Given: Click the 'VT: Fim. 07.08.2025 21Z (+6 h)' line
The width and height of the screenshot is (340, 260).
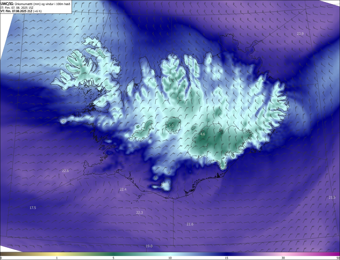Looking at the screenshot, I should coord(21,11).
